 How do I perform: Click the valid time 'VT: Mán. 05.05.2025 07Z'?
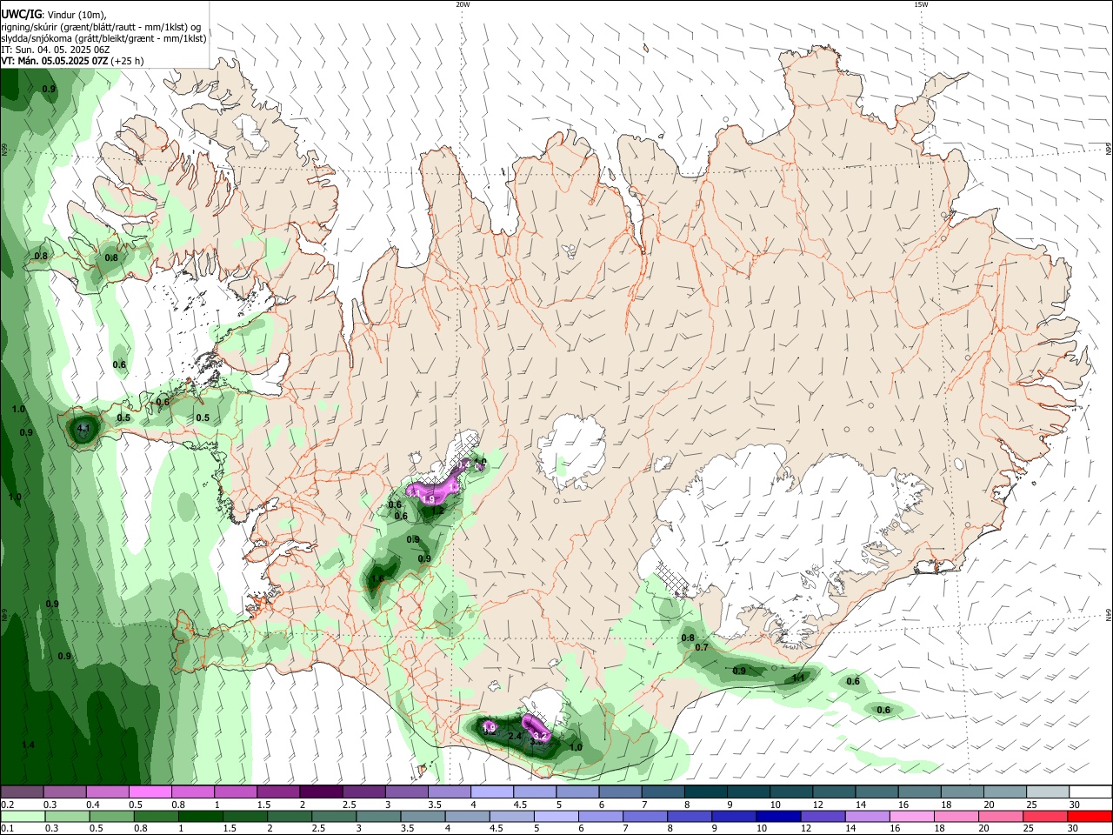coord(55,61)
